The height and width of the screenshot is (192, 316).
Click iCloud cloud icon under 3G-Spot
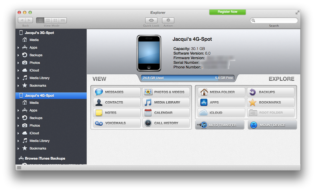pyautogui.click(x=25, y=70)
